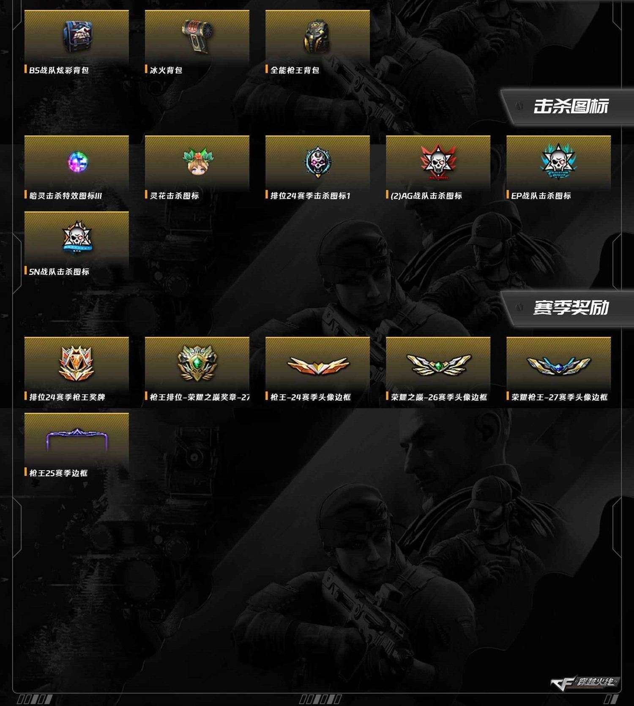Viewport: 634px width, 706px height.
Task: Open the 全能枪王背包 backpack icon
Action: coord(317,36)
